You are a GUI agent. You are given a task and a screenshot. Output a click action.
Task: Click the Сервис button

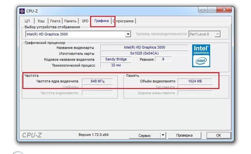(x=144, y=135)
